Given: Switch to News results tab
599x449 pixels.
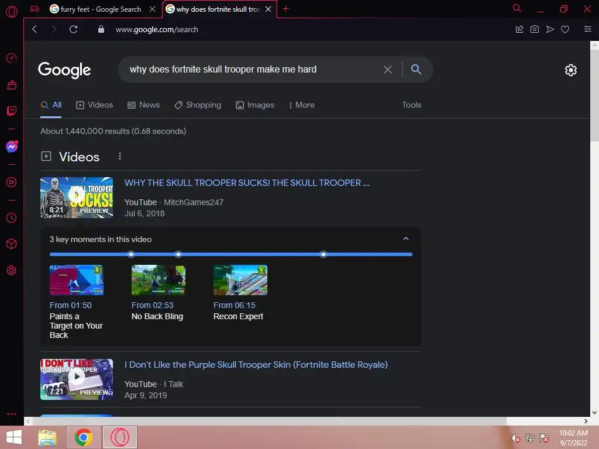Looking at the screenshot, I should 144,105.
